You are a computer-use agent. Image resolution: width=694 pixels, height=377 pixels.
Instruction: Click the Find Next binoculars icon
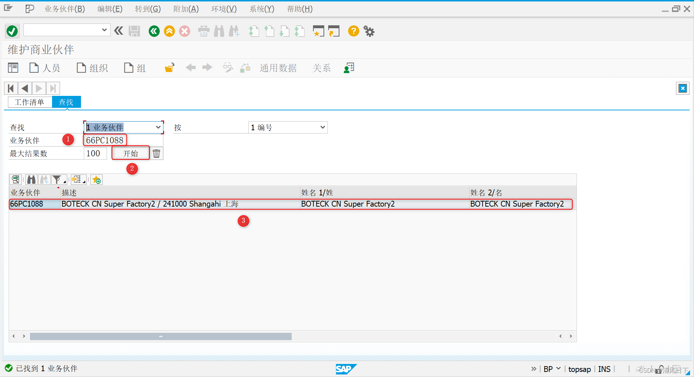point(234,31)
